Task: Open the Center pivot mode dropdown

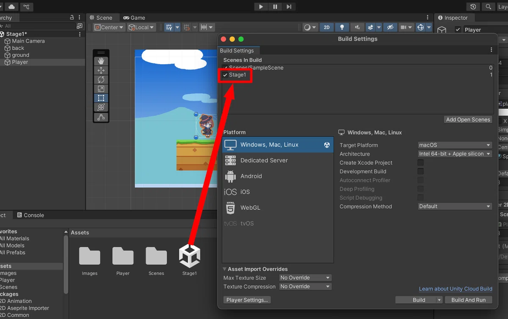Action: tap(109, 27)
